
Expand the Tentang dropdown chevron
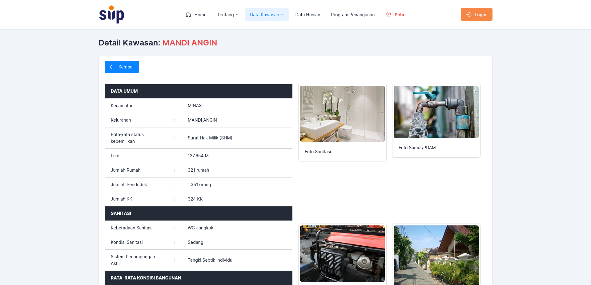(237, 15)
